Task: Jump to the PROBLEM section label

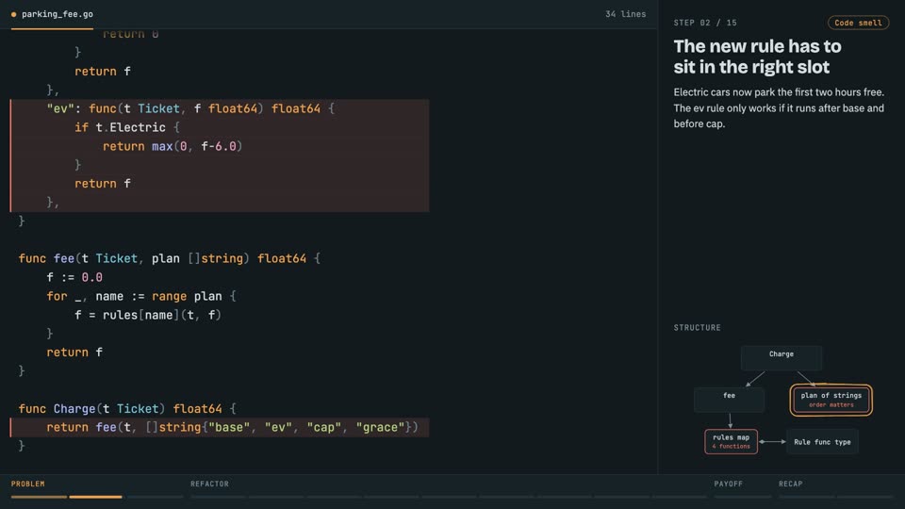Action: click(x=27, y=484)
